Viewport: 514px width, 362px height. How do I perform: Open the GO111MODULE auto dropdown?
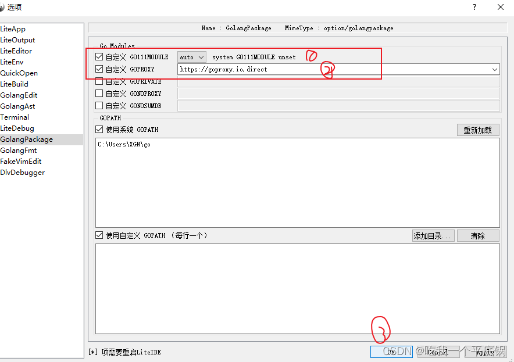pos(192,57)
